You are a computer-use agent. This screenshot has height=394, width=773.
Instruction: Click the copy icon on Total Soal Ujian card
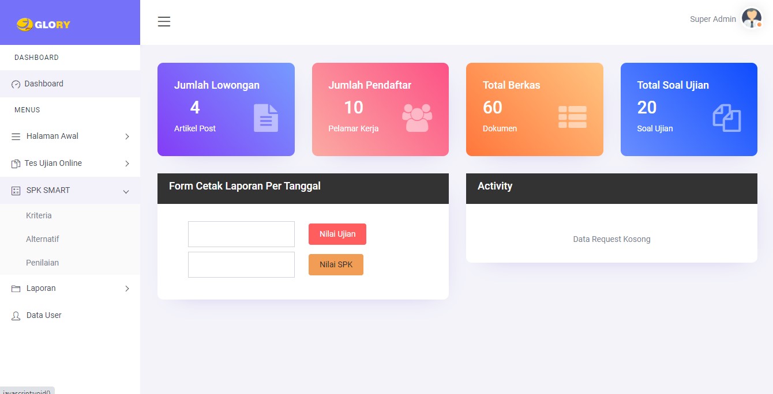click(x=726, y=118)
